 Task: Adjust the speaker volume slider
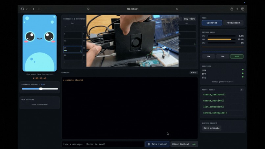40,89
